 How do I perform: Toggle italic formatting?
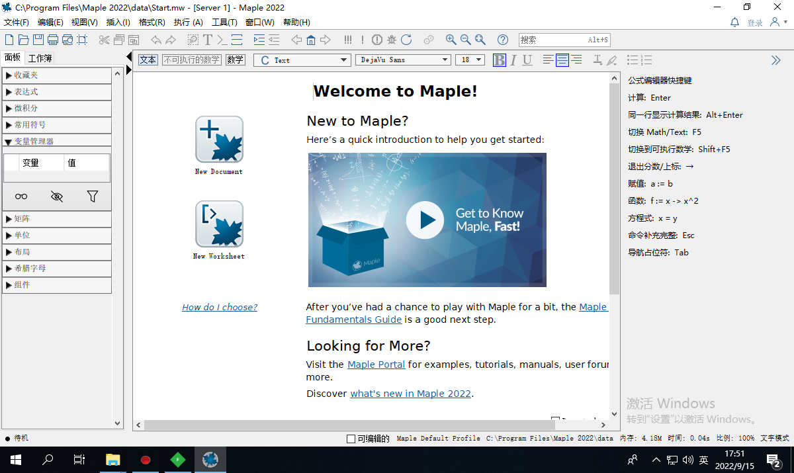tap(514, 60)
